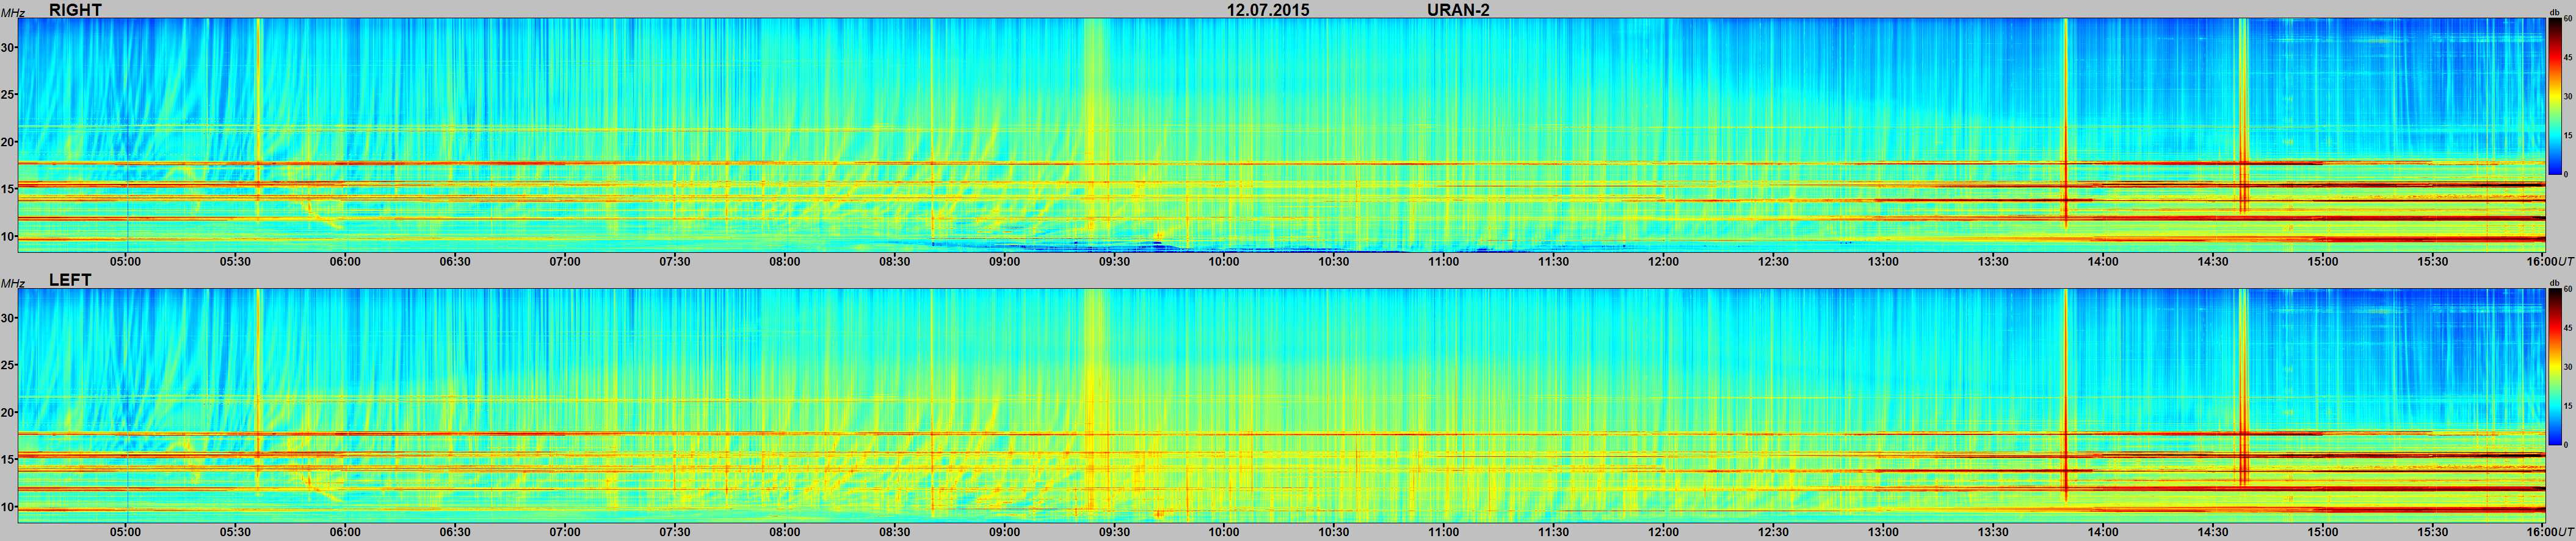Click the LEFT polarization panel label

coord(70,280)
